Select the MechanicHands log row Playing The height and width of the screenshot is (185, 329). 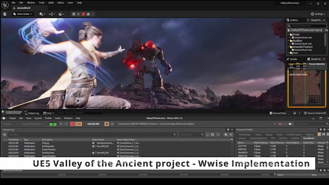pos(118,143)
